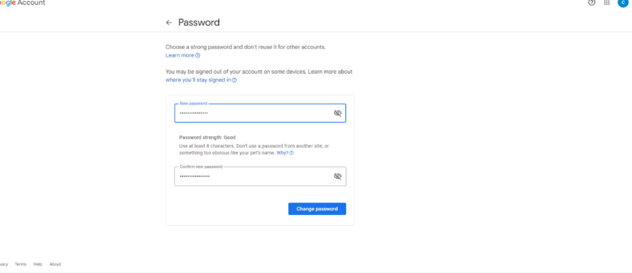Open the Privacy footer link
The width and height of the screenshot is (632, 273).
click(x=3, y=264)
